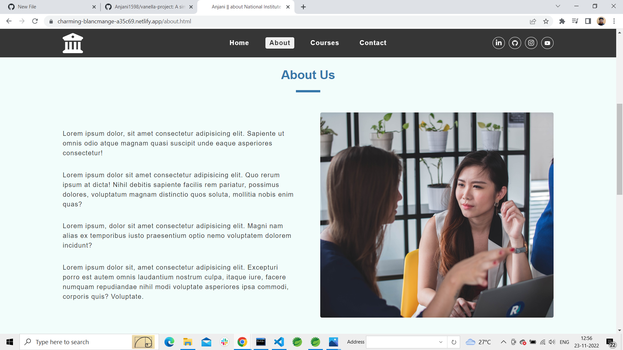
Task: Expand the taskbar Address dropdown
Action: (x=441, y=342)
